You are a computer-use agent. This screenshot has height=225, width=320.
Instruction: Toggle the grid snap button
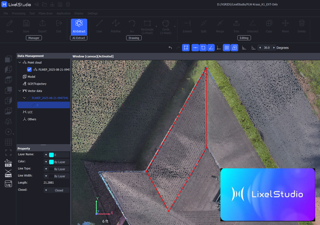[x=226, y=48]
